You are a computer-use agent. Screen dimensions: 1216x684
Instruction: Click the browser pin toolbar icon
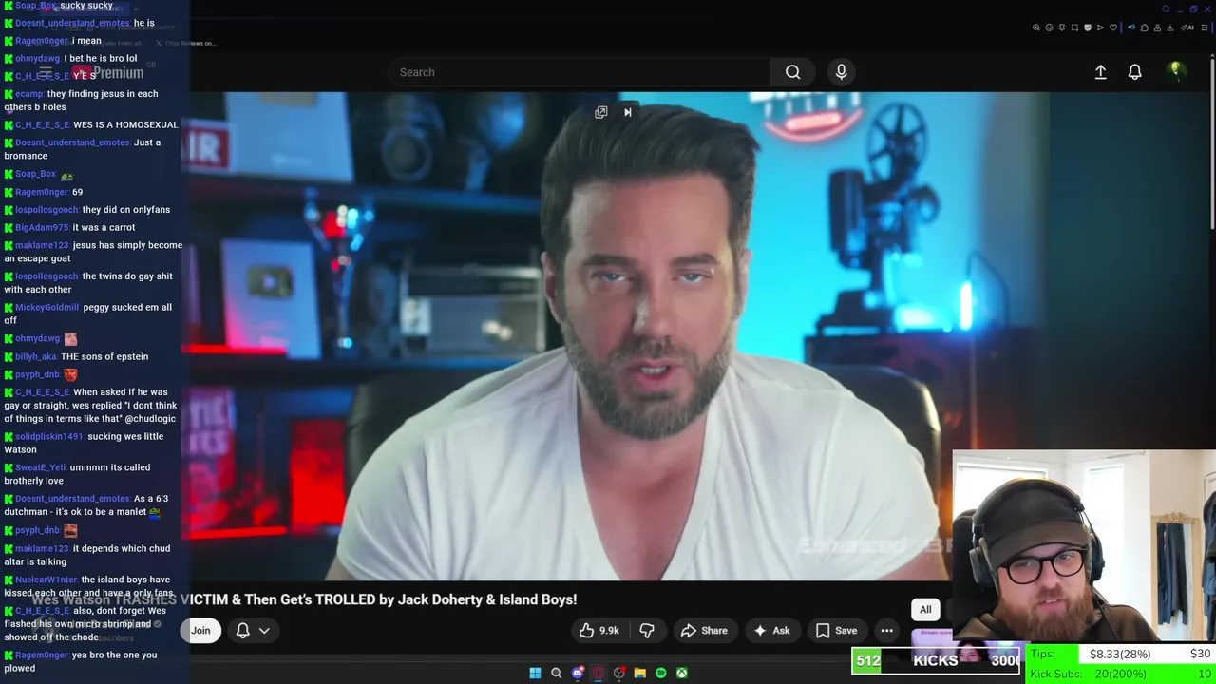[1062, 28]
